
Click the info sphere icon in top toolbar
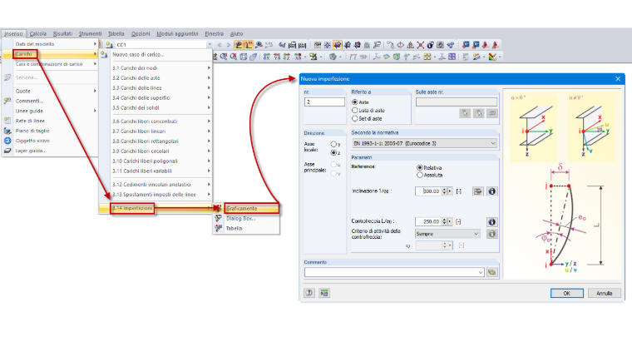[x=431, y=45]
